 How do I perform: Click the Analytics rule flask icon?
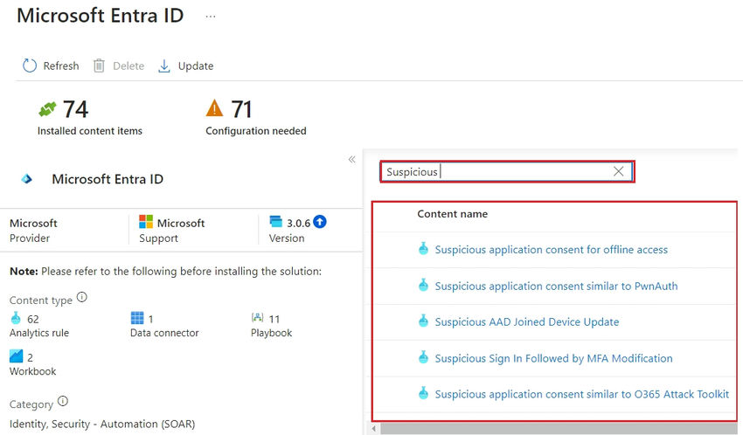click(x=16, y=318)
